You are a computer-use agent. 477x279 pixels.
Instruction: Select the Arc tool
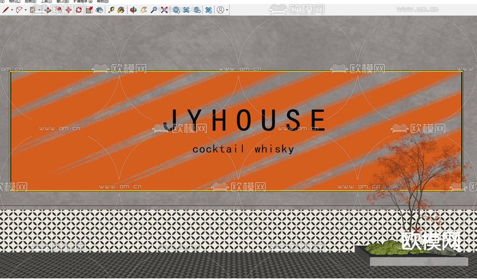tap(19, 10)
